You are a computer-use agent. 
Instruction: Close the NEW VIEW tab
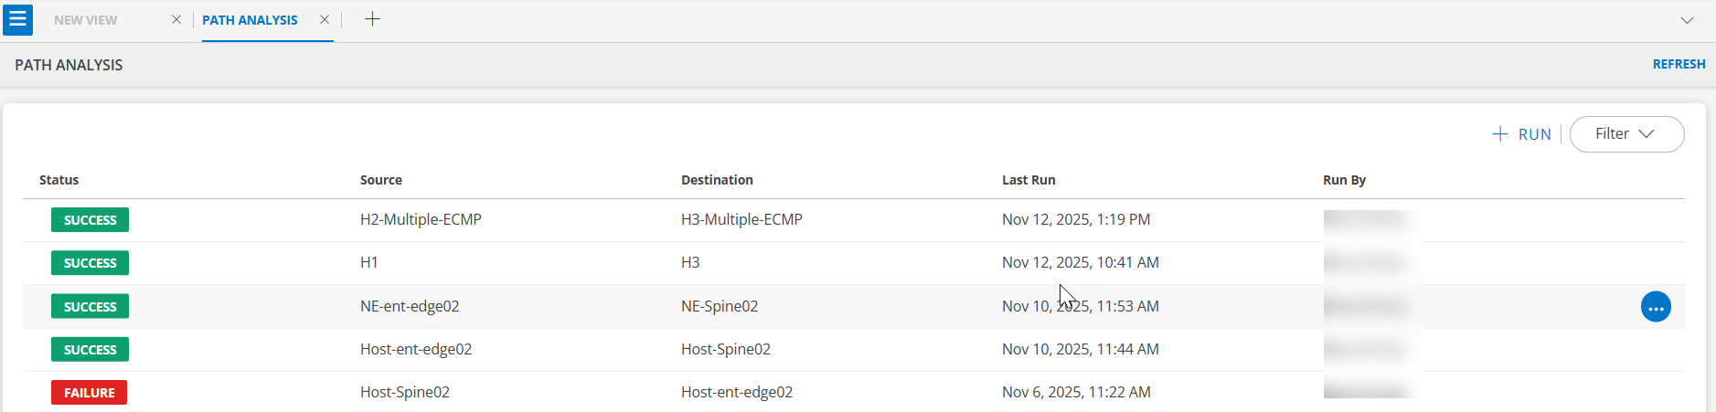[x=176, y=19]
